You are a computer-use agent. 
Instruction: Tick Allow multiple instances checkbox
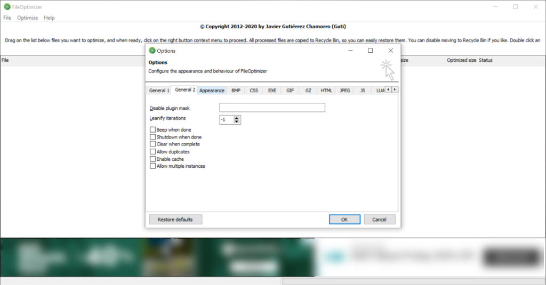pyautogui.click(x=152, y=166)
